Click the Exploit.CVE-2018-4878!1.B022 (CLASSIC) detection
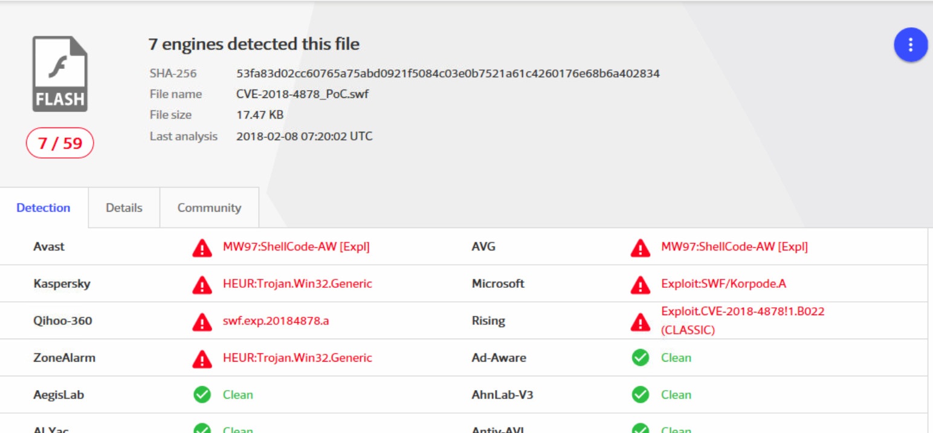This screenshot has height=433, width=933. 743,321
